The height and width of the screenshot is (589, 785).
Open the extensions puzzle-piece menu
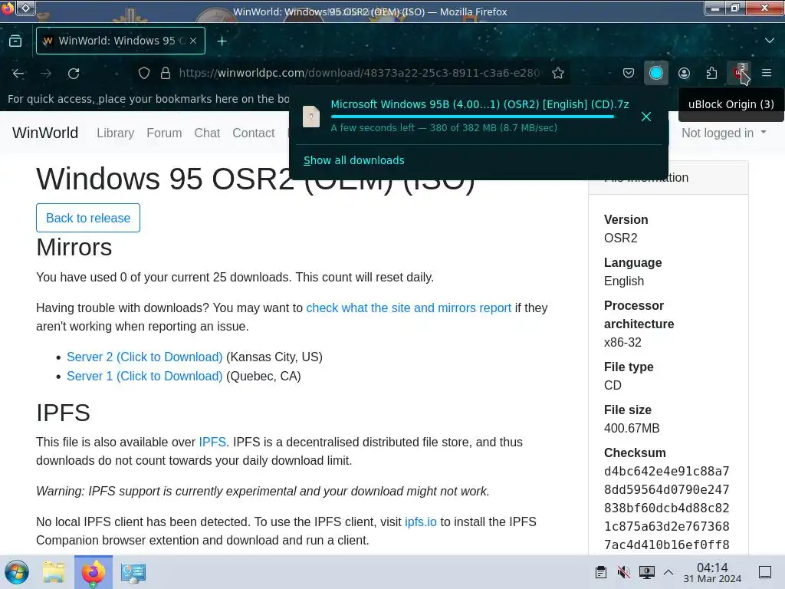coord(711,73)
